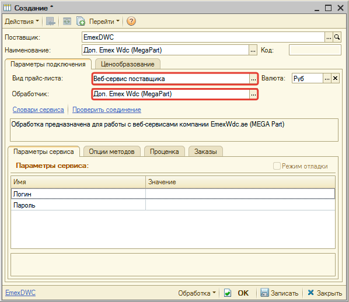
Task: Click the first greyed toolbar icon after Действия
Action: pyautogui.click(x=51, y=22)
